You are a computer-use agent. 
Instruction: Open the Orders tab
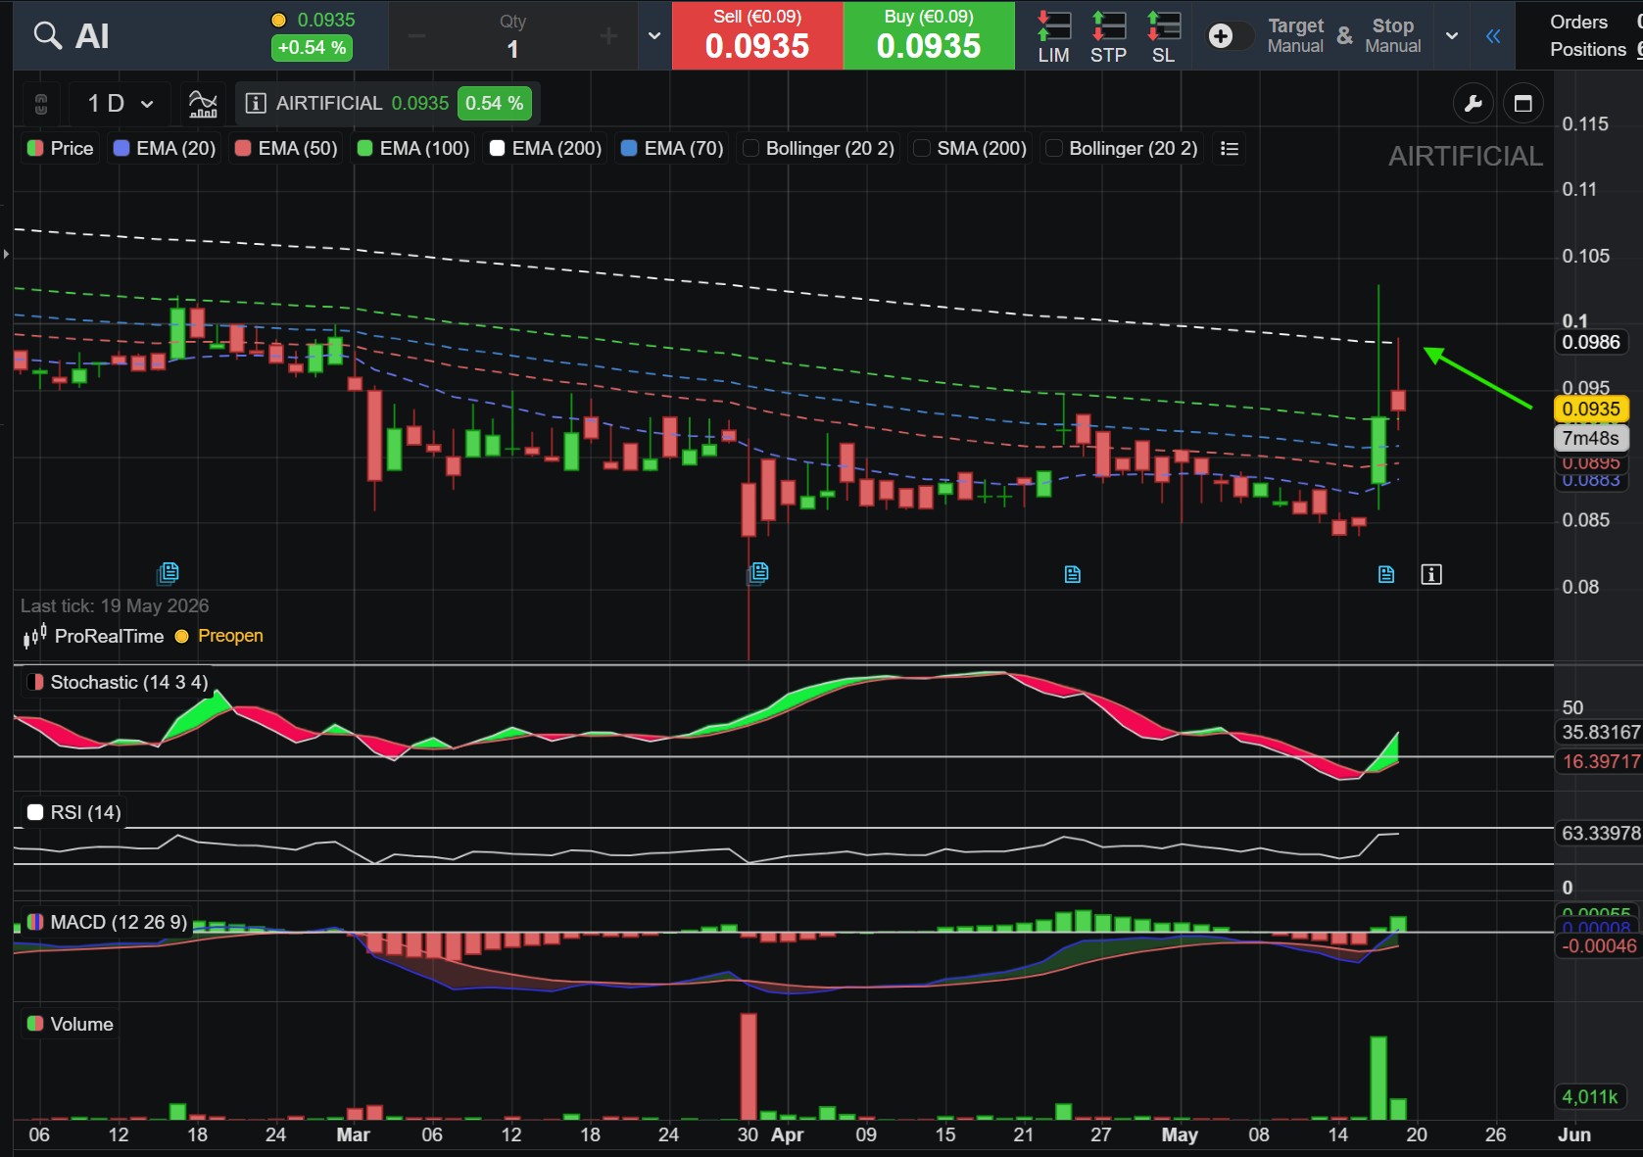pos(1578,22)
